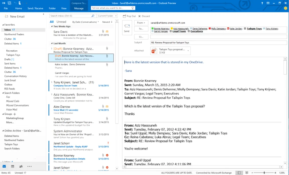Toggle Newest sort order arrow
The image size is (289, 175).
pos(112,22)
